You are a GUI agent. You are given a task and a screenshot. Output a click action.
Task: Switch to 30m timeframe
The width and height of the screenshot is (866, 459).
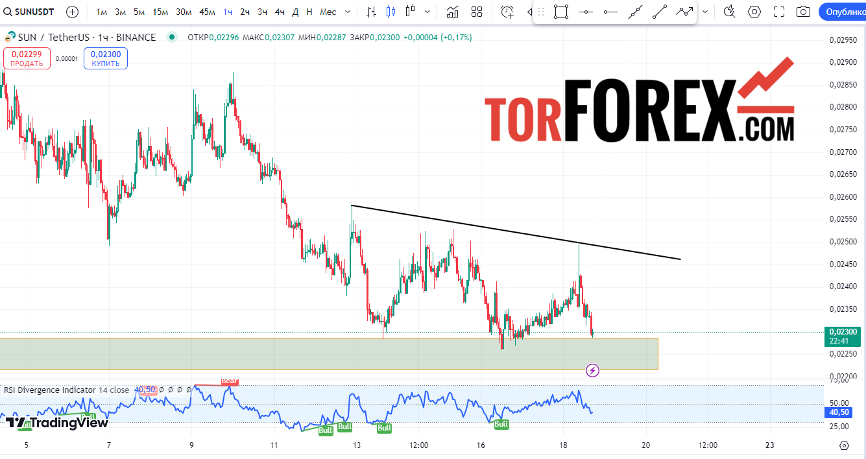click(x=184, y=12)
